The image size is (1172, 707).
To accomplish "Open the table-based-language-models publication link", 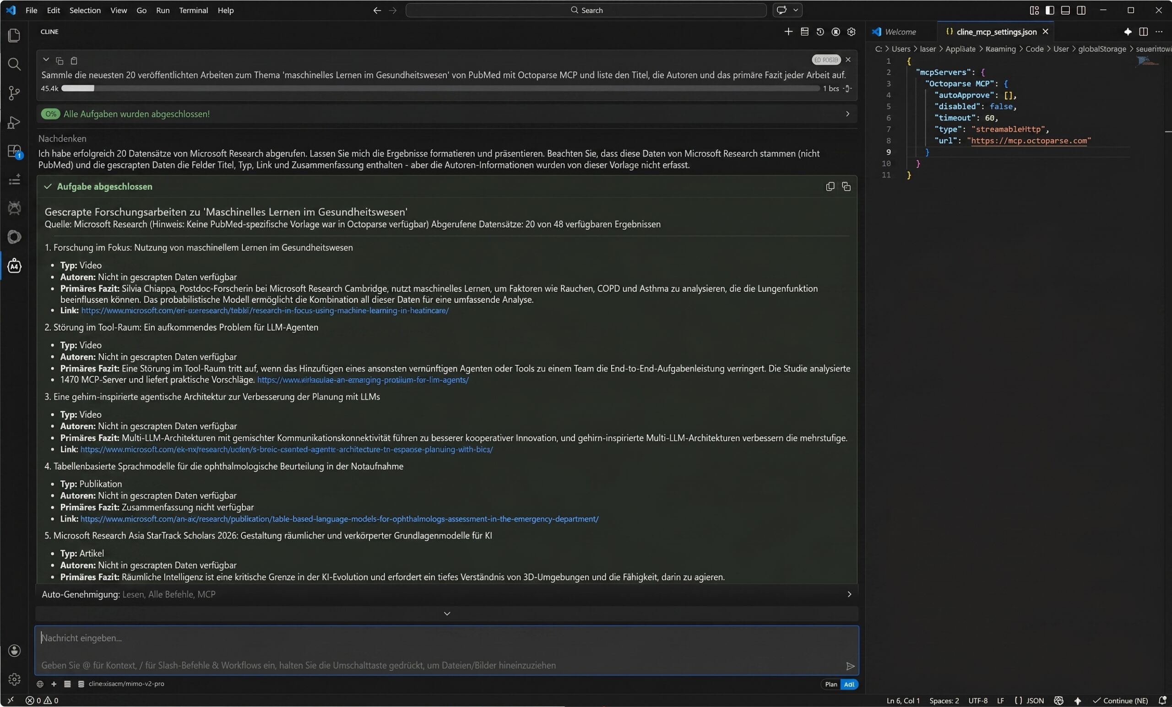I will point(339,519).
